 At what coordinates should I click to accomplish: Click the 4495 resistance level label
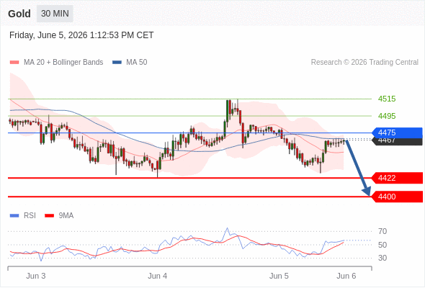tap(387, 116)
